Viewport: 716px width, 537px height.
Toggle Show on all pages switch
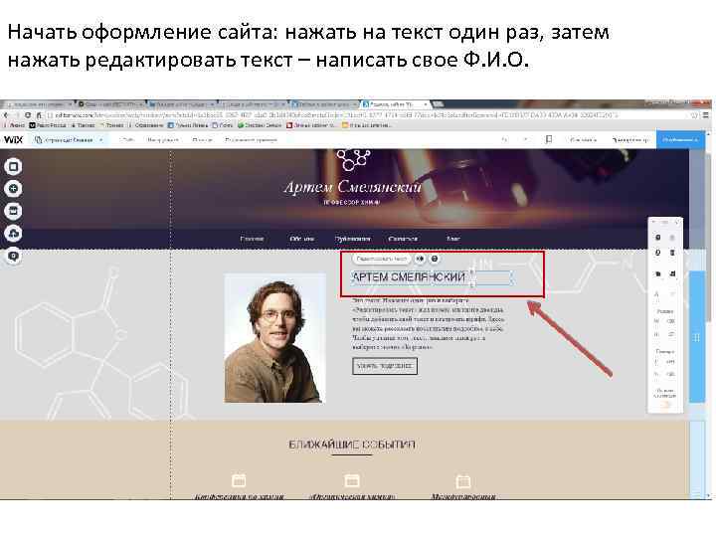pos(665,405)
